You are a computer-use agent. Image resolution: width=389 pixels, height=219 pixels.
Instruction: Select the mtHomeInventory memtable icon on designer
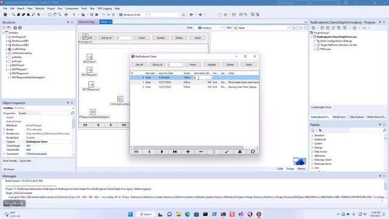(120, 99)
